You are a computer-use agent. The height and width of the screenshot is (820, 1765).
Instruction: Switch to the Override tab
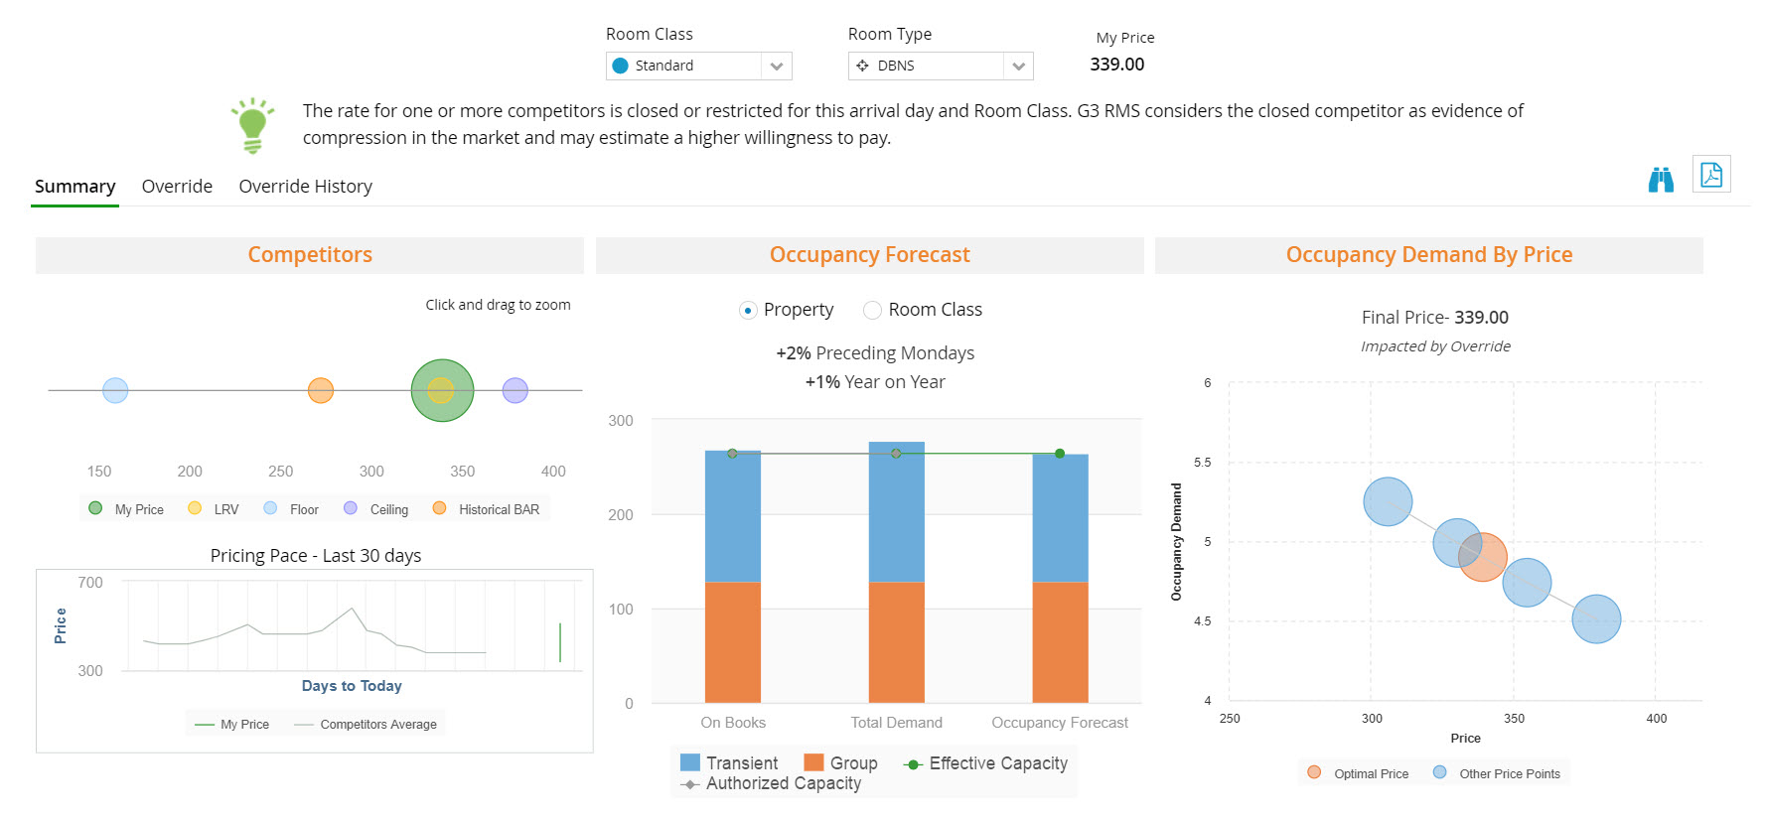177,187
